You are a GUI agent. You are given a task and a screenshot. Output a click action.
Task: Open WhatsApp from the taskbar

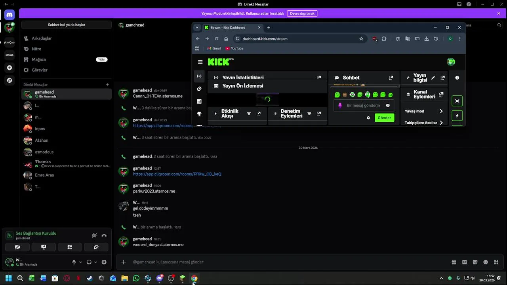point(136,278)
